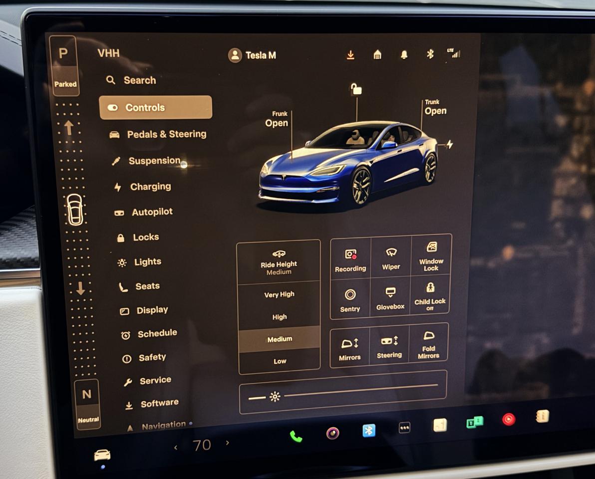The width and height of the screenshot is (595, 479).
Task: Tap the 70 temperature value
Action: pos(202,445)
